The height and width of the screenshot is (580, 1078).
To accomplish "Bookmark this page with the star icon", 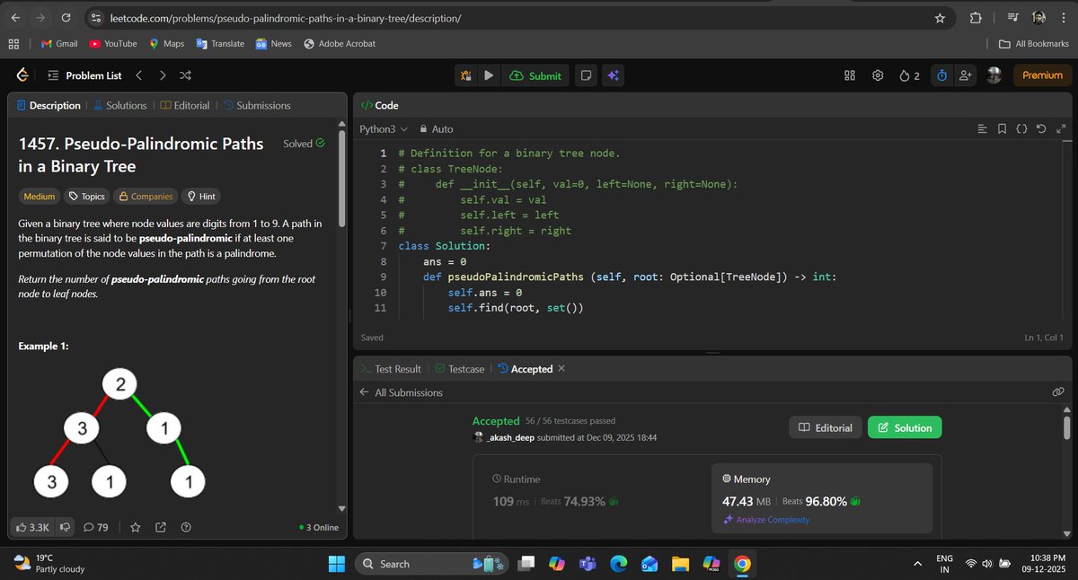I will tap(940, 18).
